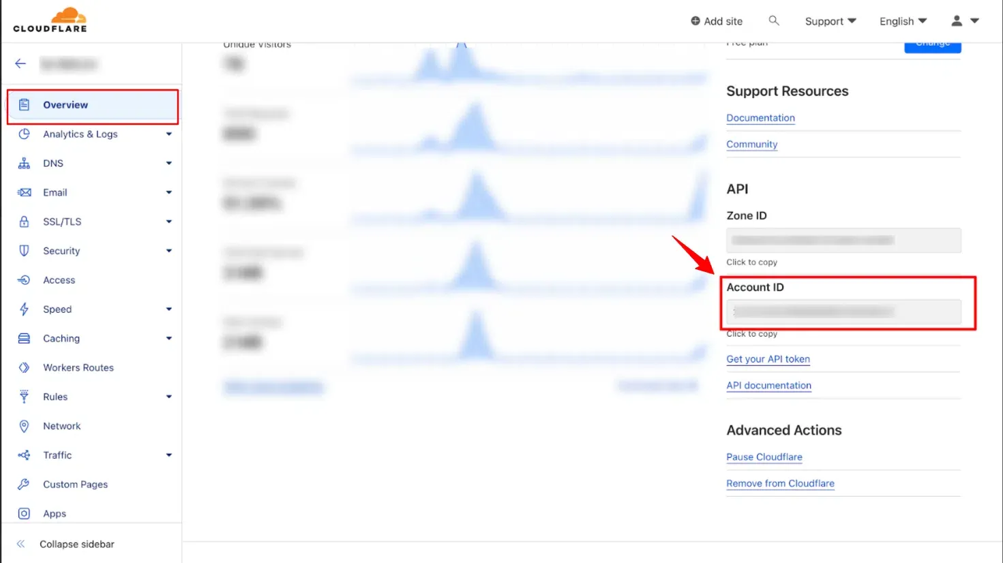Go to Workers Routes
Viewport: 1003px width, 563px height.
click(x=78, y=368)
